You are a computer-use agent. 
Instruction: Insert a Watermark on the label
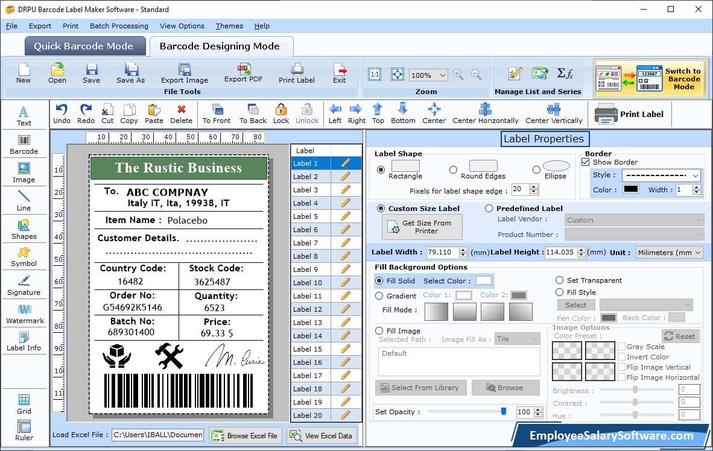pyautogui.click(x=25, y=314)
